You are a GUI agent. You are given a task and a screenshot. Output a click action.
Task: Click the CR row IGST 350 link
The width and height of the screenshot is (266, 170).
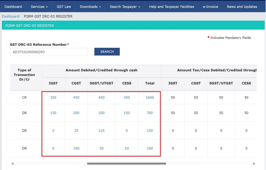53,98
